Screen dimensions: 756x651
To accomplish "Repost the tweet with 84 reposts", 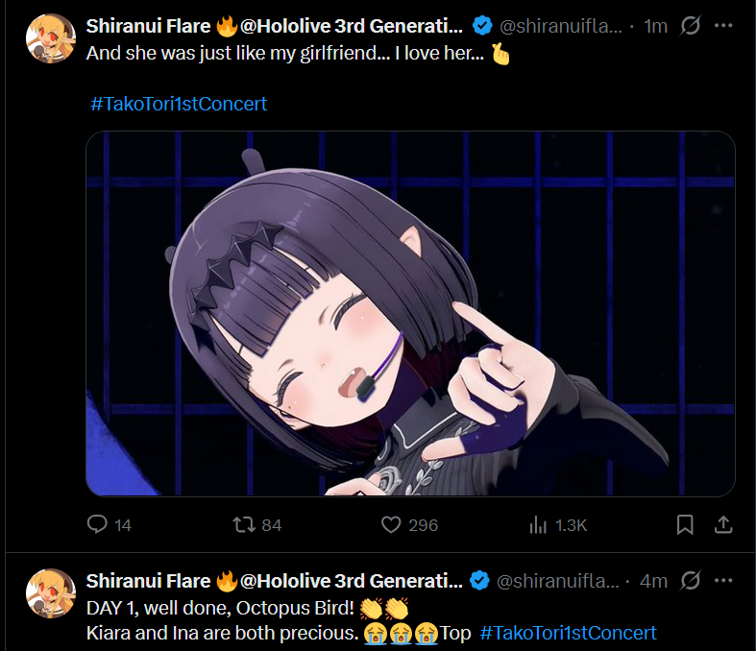I will click(257, 524).
